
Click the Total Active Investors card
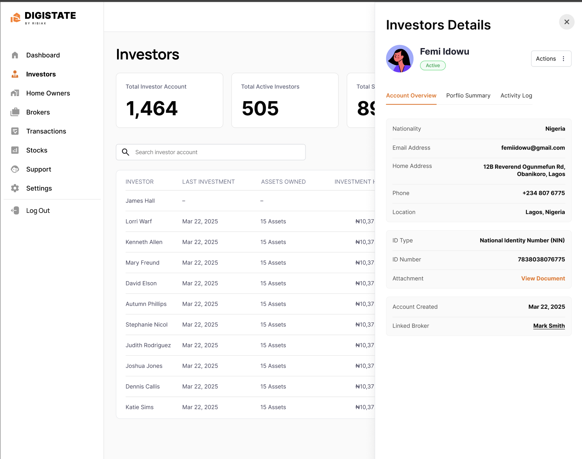click(x=285, y=100)
